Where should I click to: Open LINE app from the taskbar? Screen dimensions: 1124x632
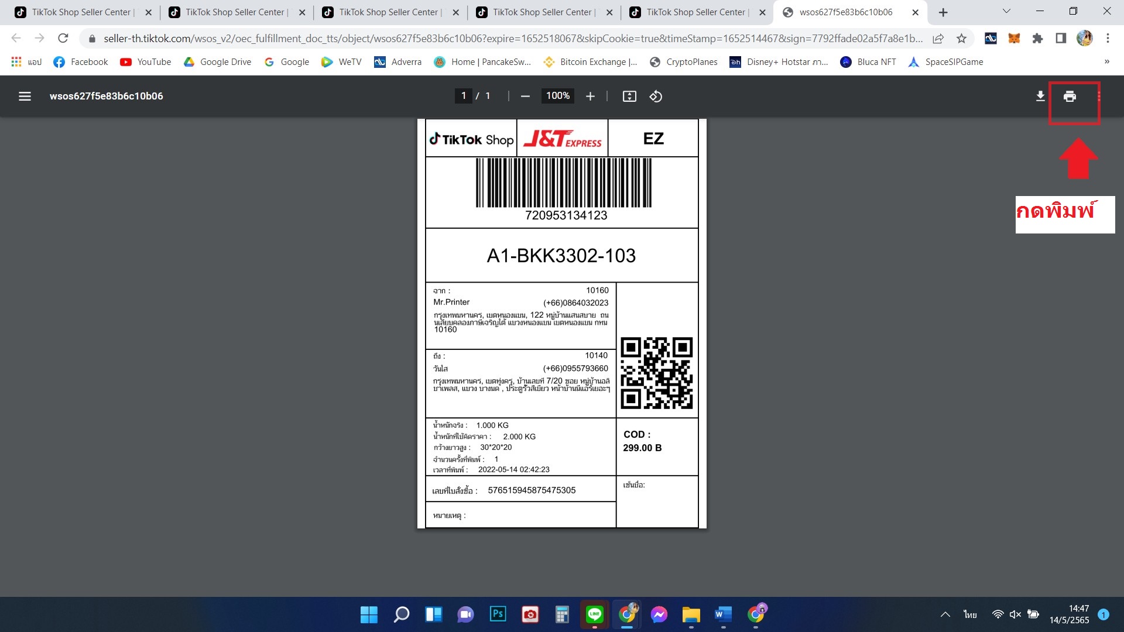click(595, 614)
